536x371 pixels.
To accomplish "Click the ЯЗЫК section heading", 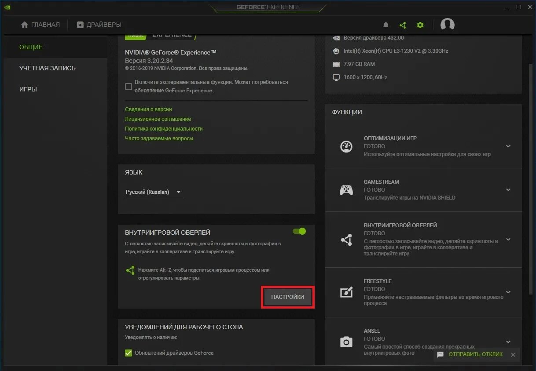I will (134, 172).
